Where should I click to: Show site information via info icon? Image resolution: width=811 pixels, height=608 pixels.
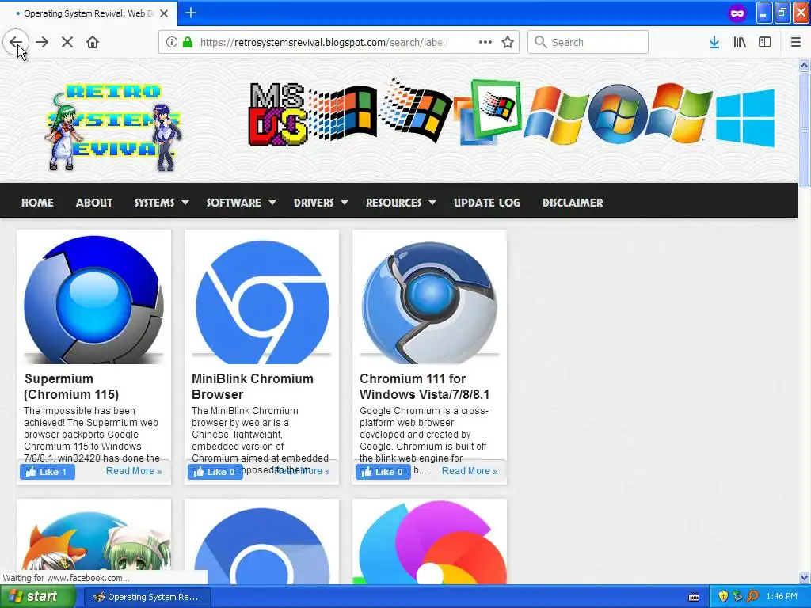[171, 42]
